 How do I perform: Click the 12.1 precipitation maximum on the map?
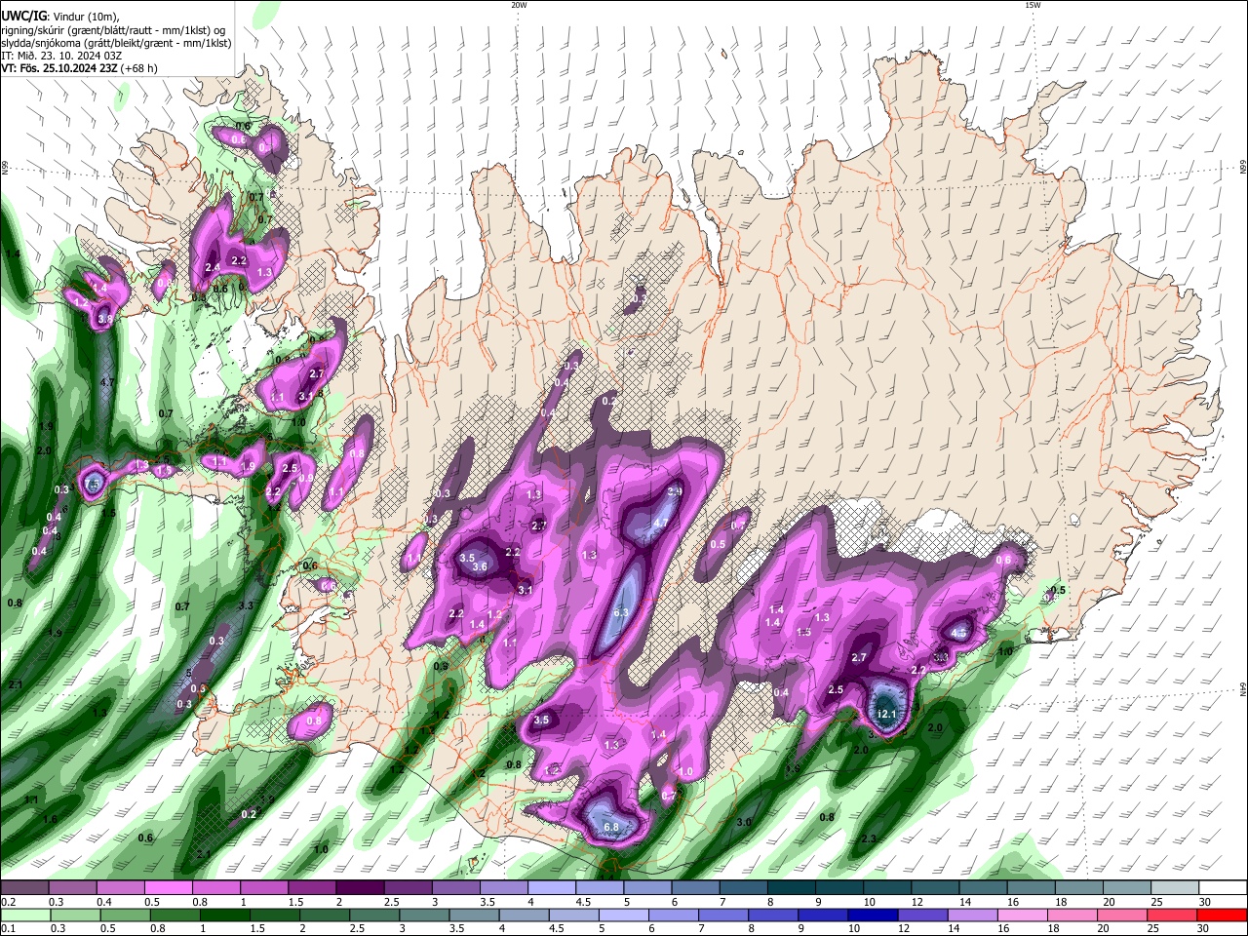click(x=887, y=714)
